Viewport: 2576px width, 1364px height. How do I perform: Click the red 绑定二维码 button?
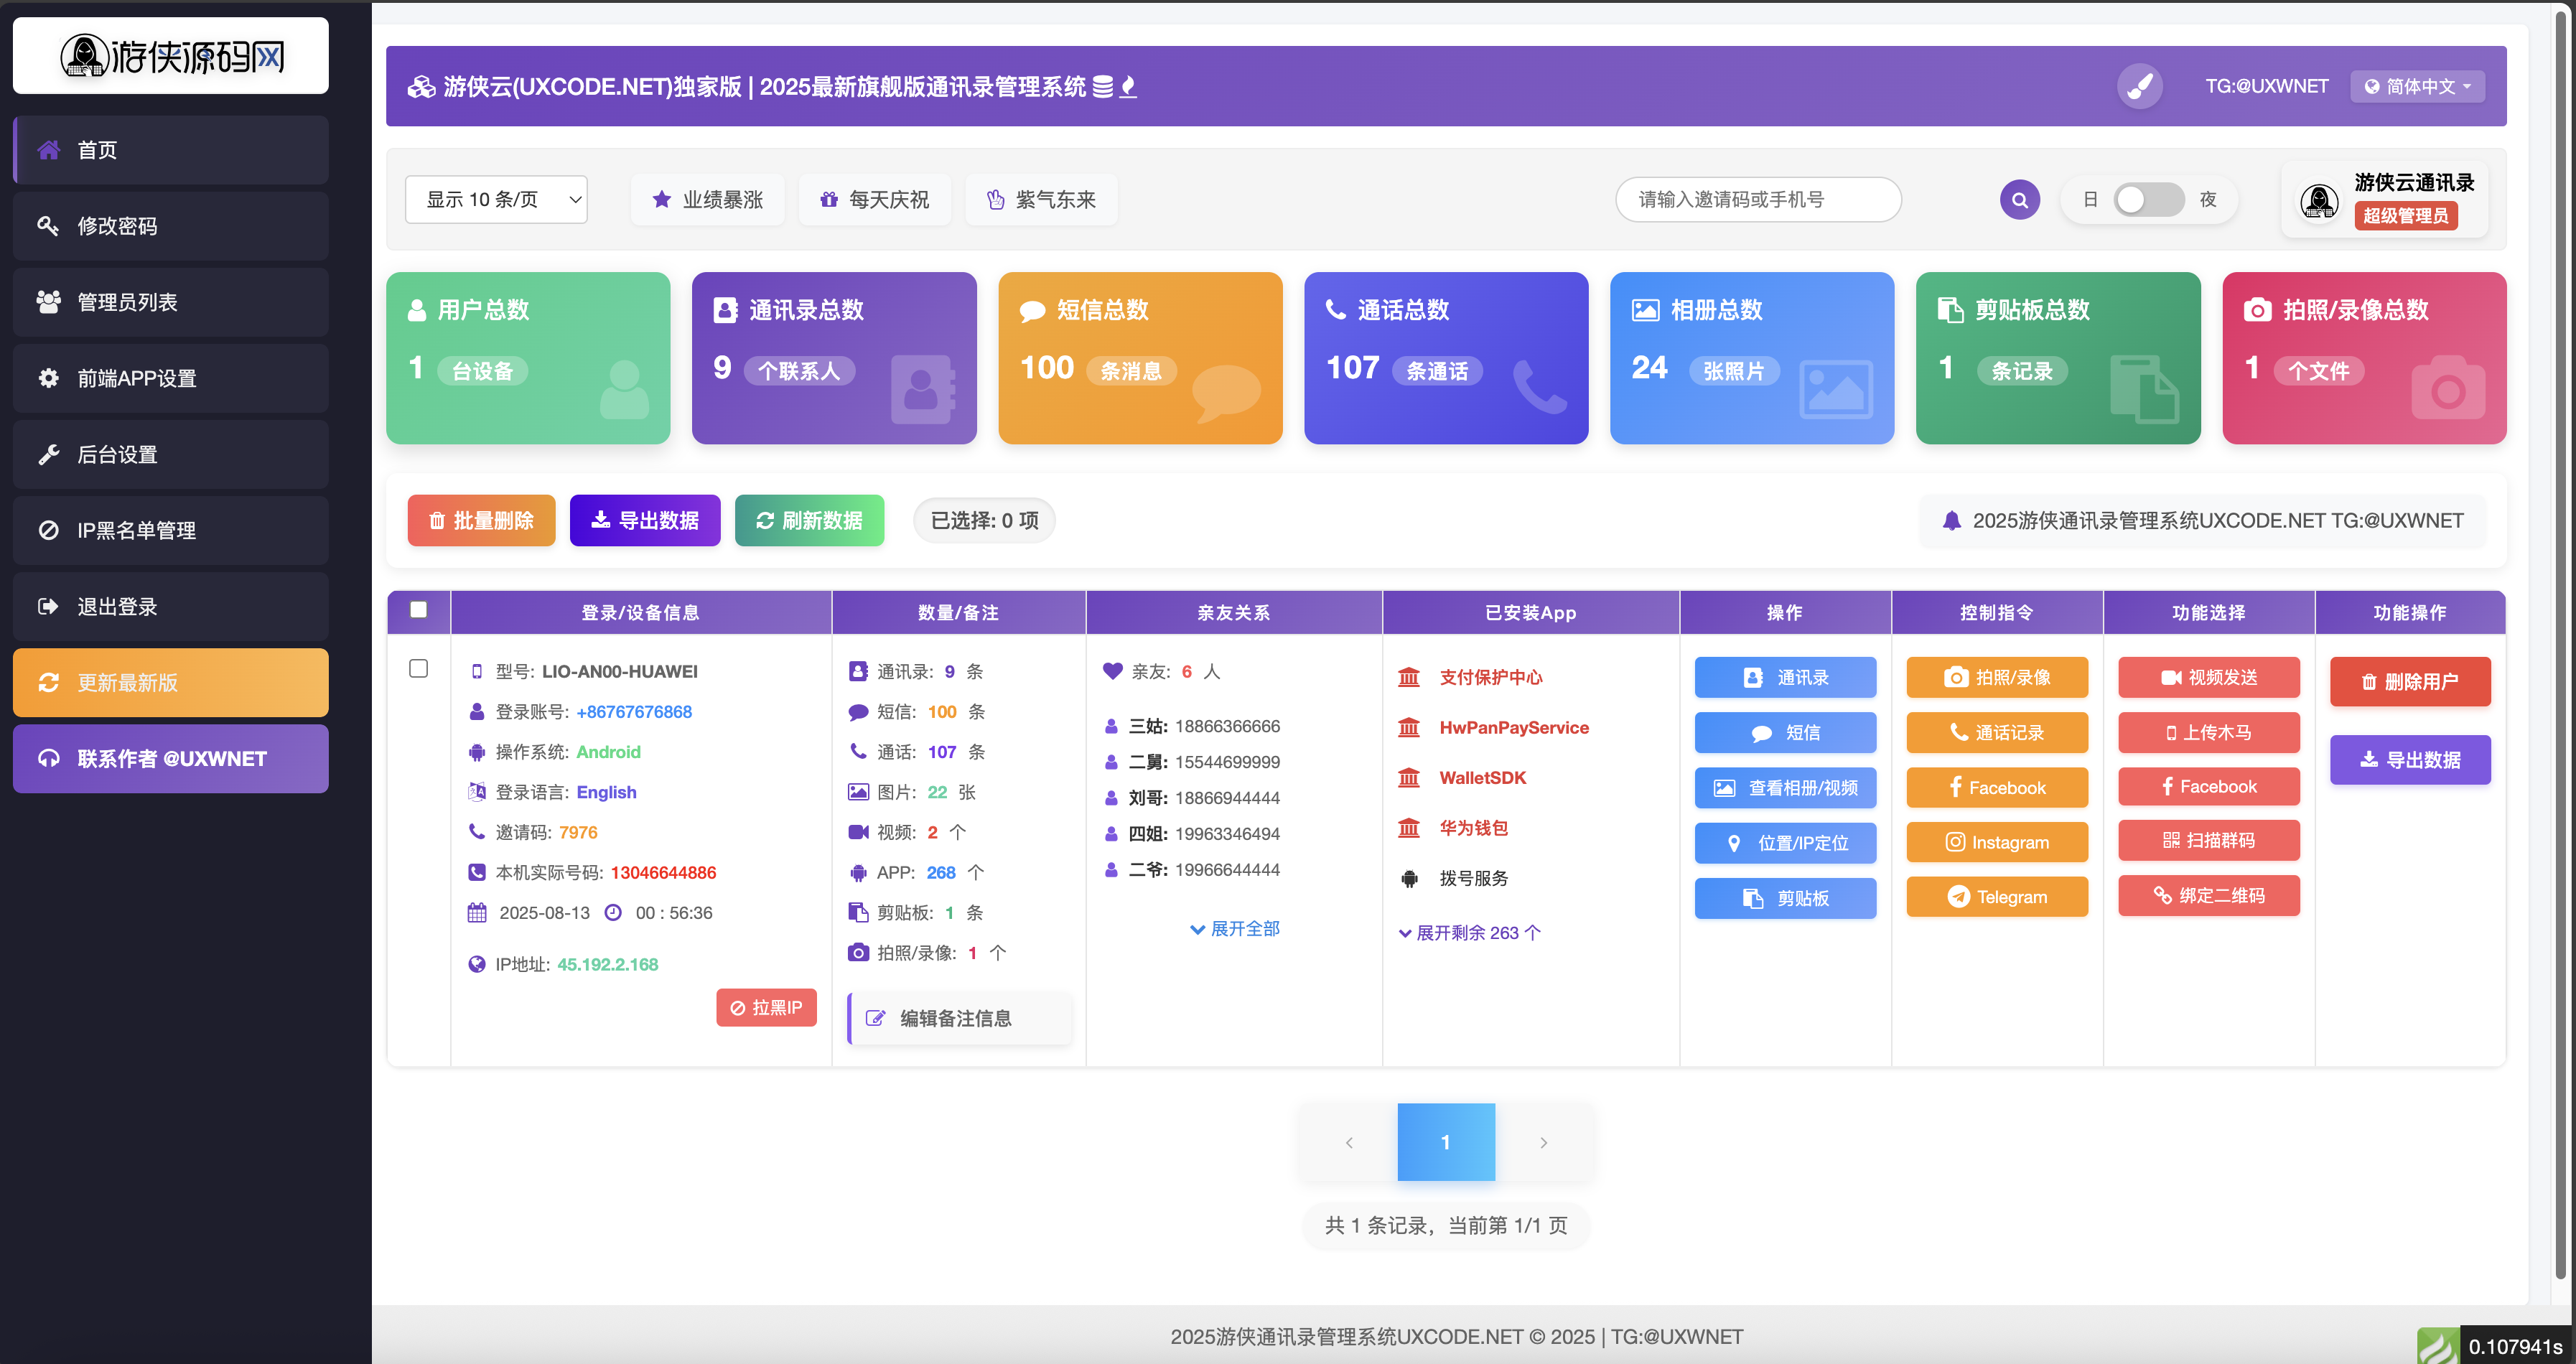[2208, 895]
